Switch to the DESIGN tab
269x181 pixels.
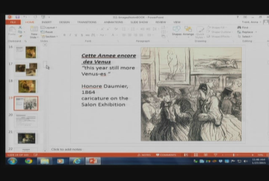pos(64,22)
